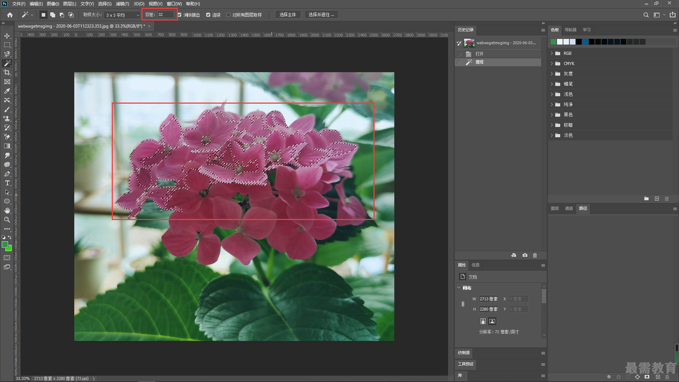Select the Brush tool
This screenshot has width=679, height=382.
(x=7, y=109)
